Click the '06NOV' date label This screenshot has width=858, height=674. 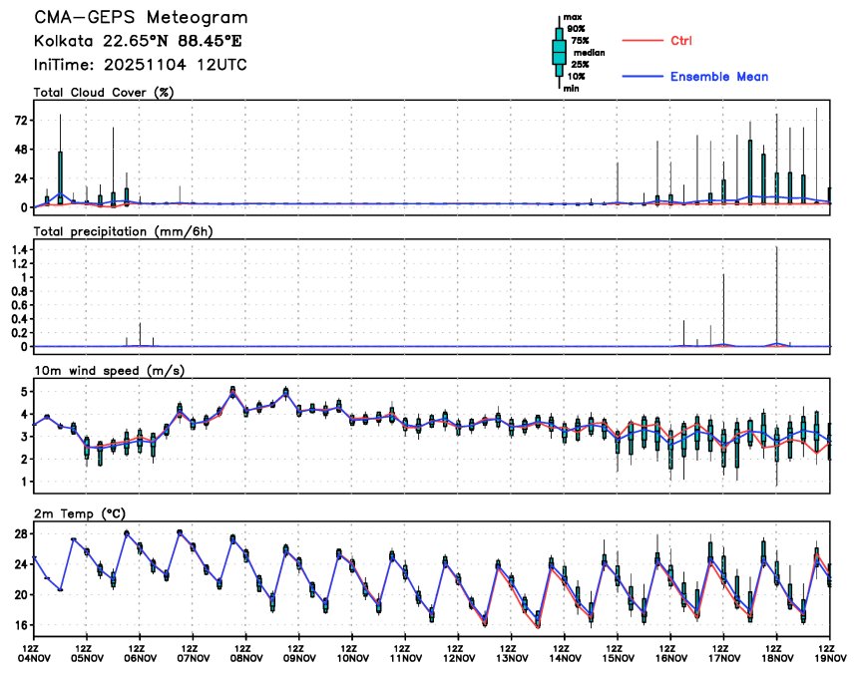click(x=140, y=659)
